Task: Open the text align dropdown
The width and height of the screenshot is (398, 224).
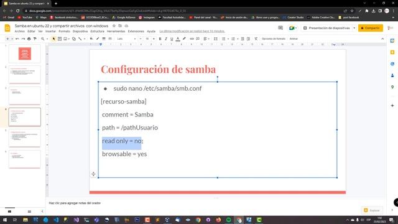Action: (206, 39)
